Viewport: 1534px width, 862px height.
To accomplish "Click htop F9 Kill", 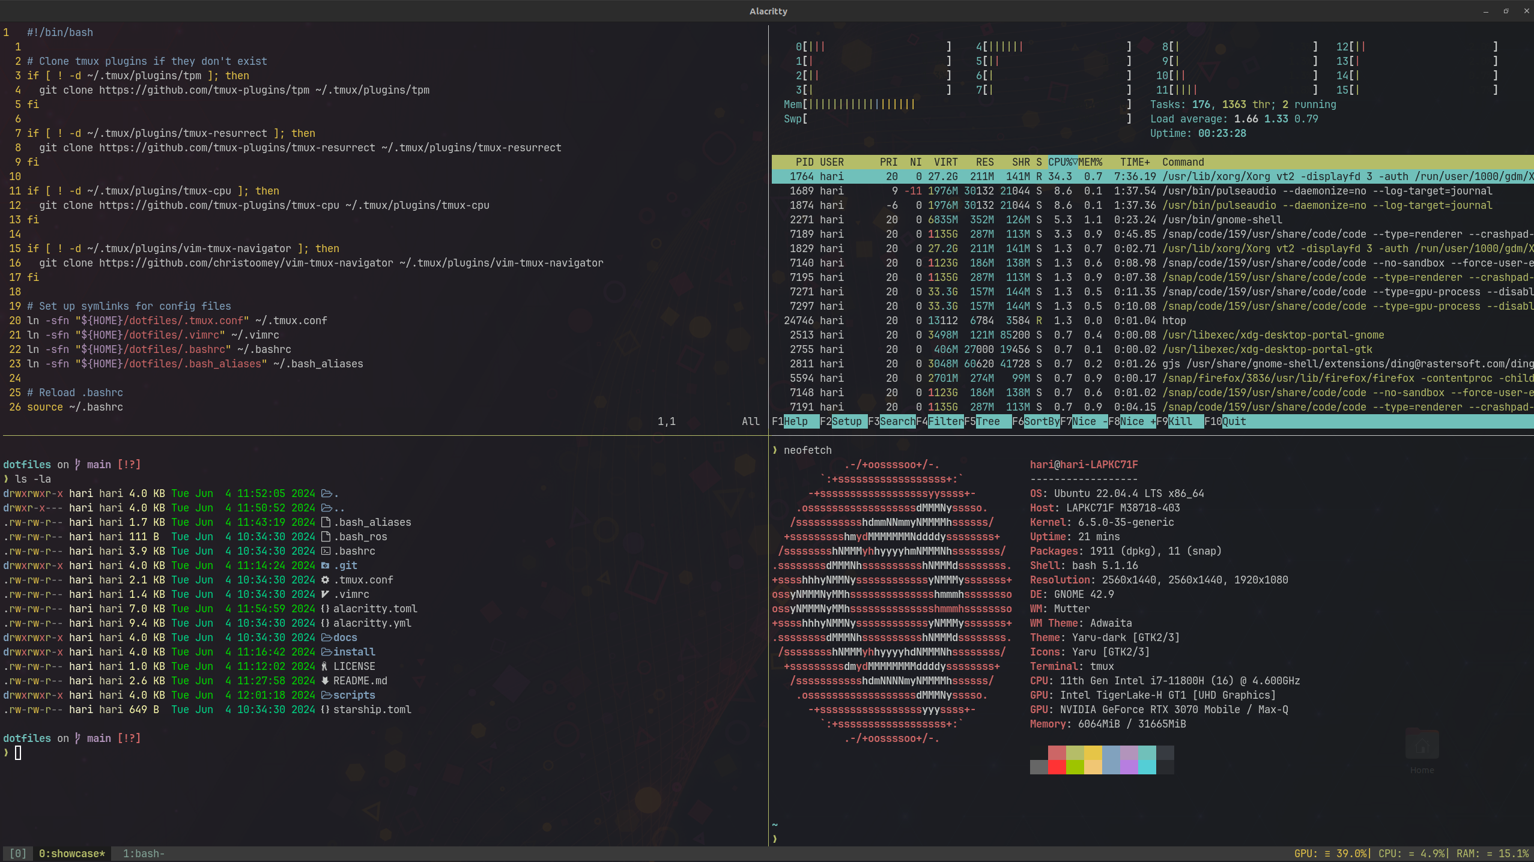I will (1180, 421).
